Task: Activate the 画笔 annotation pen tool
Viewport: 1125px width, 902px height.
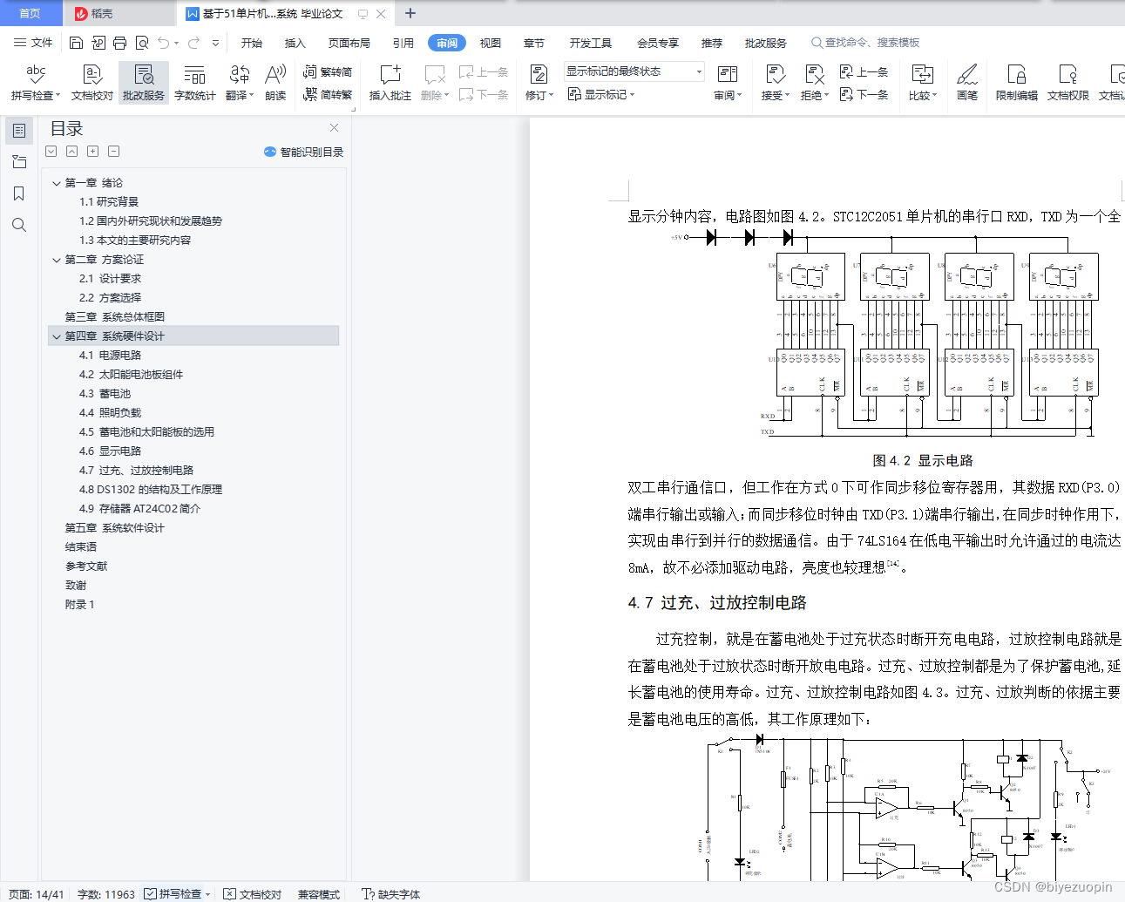Action: (967, 83)
